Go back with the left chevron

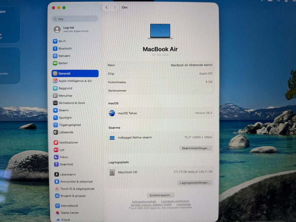pos(107,7)
